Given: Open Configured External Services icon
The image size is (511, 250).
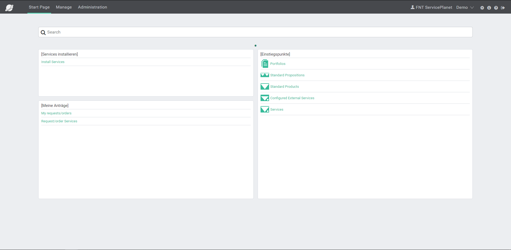Looking at the screenshot, I should click(265, 98).
